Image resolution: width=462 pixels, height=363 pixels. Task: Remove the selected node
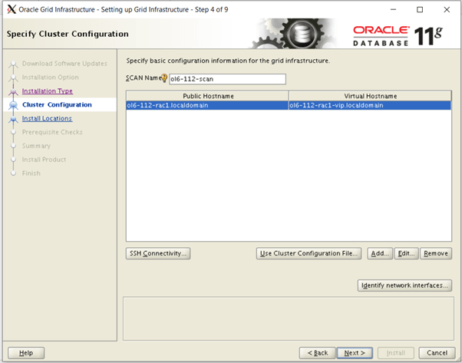tap(435, 253)
